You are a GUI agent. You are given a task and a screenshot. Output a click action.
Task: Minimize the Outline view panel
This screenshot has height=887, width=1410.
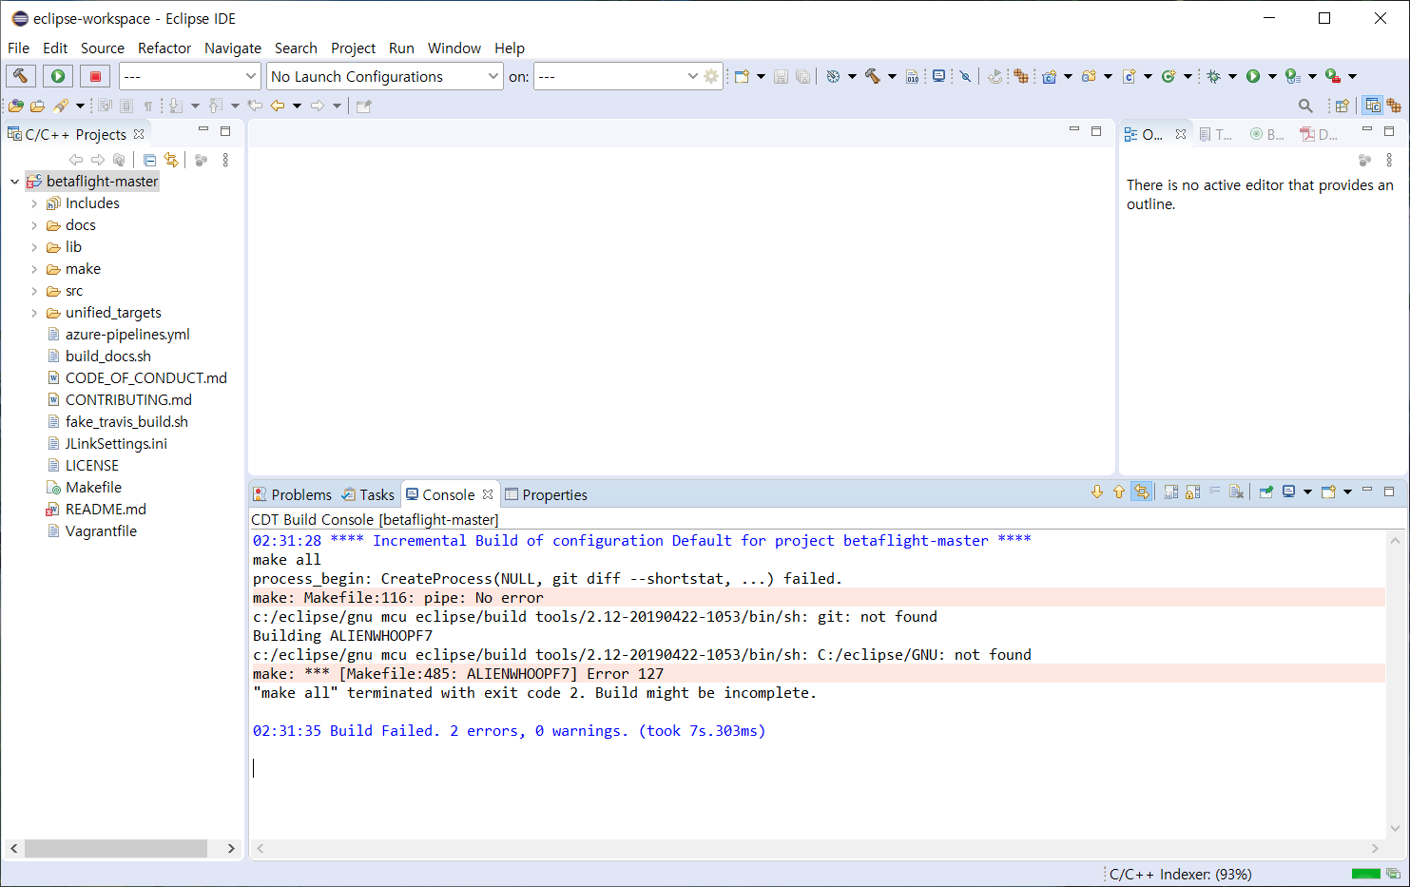(1367, 130)
